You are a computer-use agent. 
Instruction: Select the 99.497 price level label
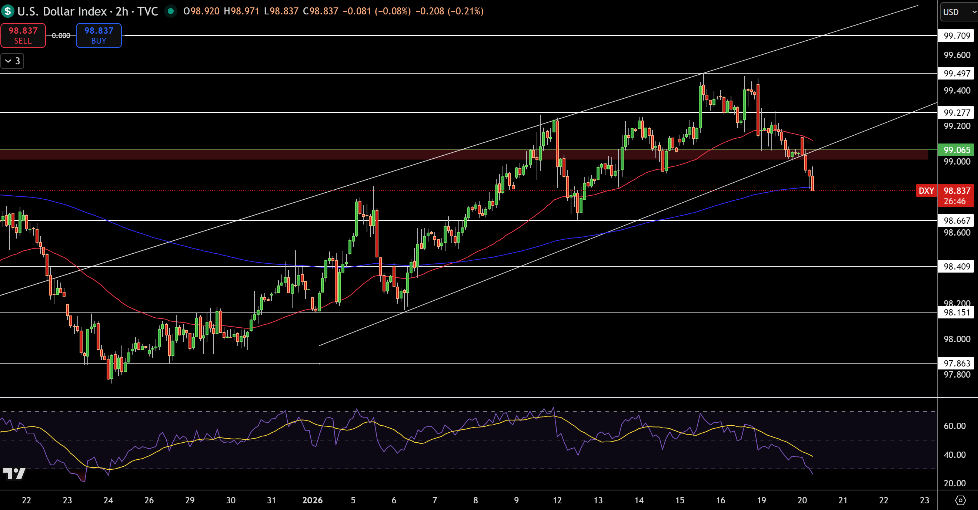(957, 73)
